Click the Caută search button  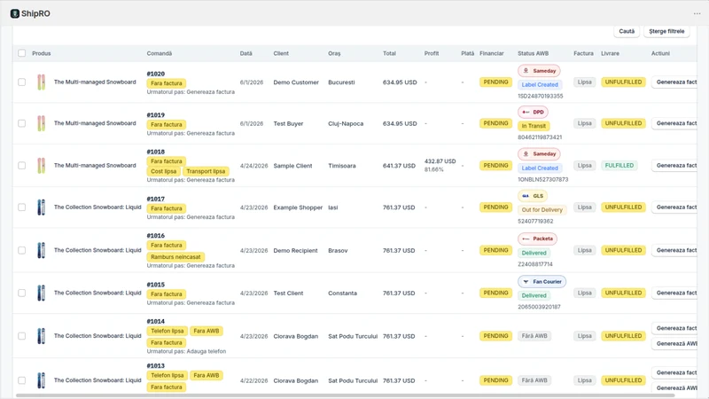pos(627,31)
